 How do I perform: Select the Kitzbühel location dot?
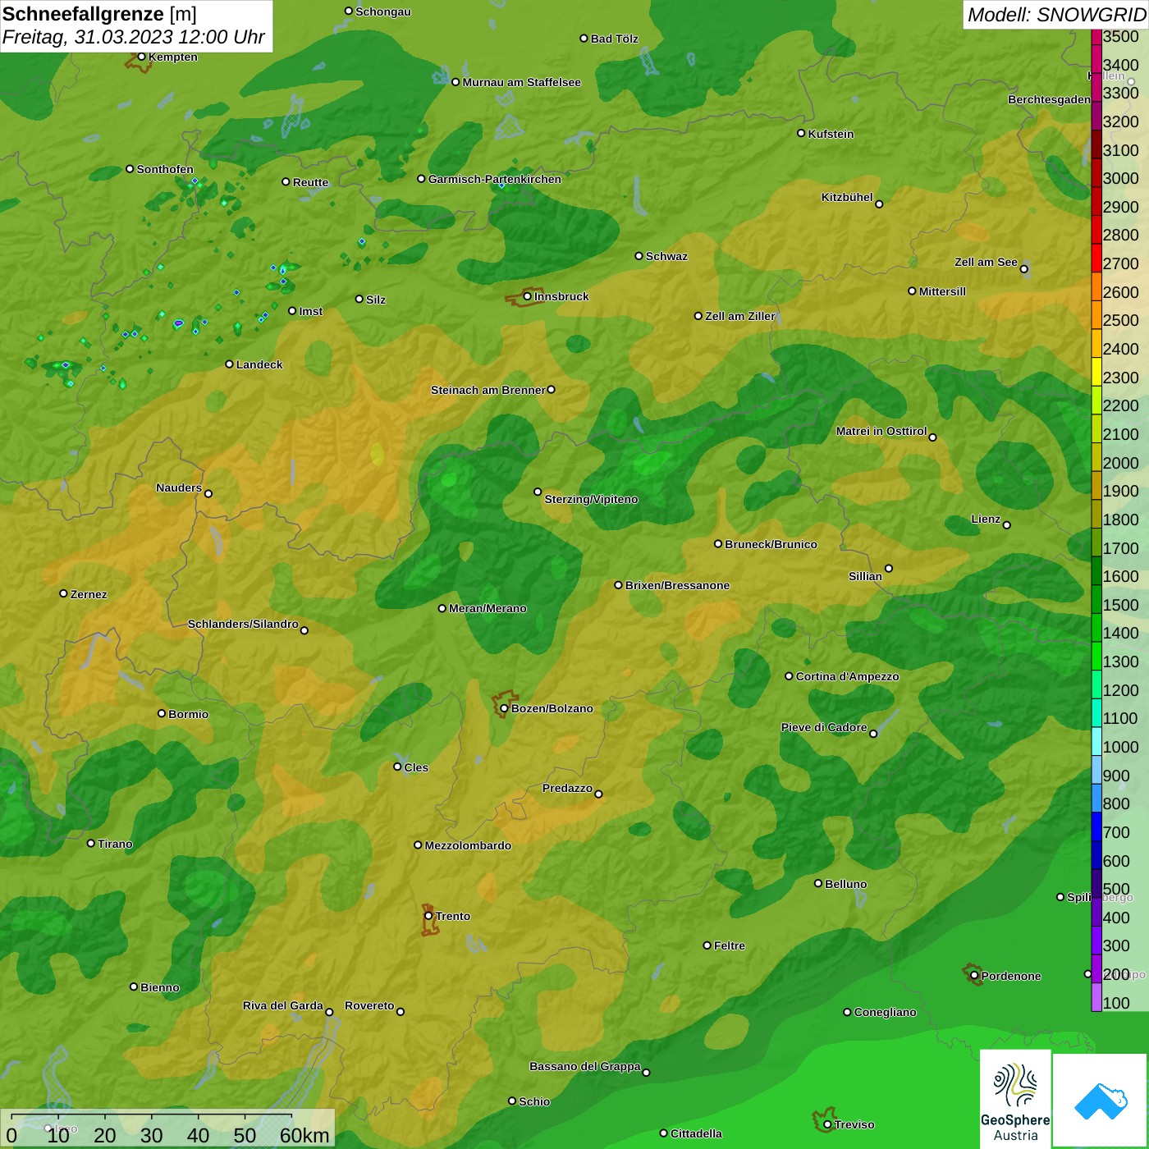[879, 204]
